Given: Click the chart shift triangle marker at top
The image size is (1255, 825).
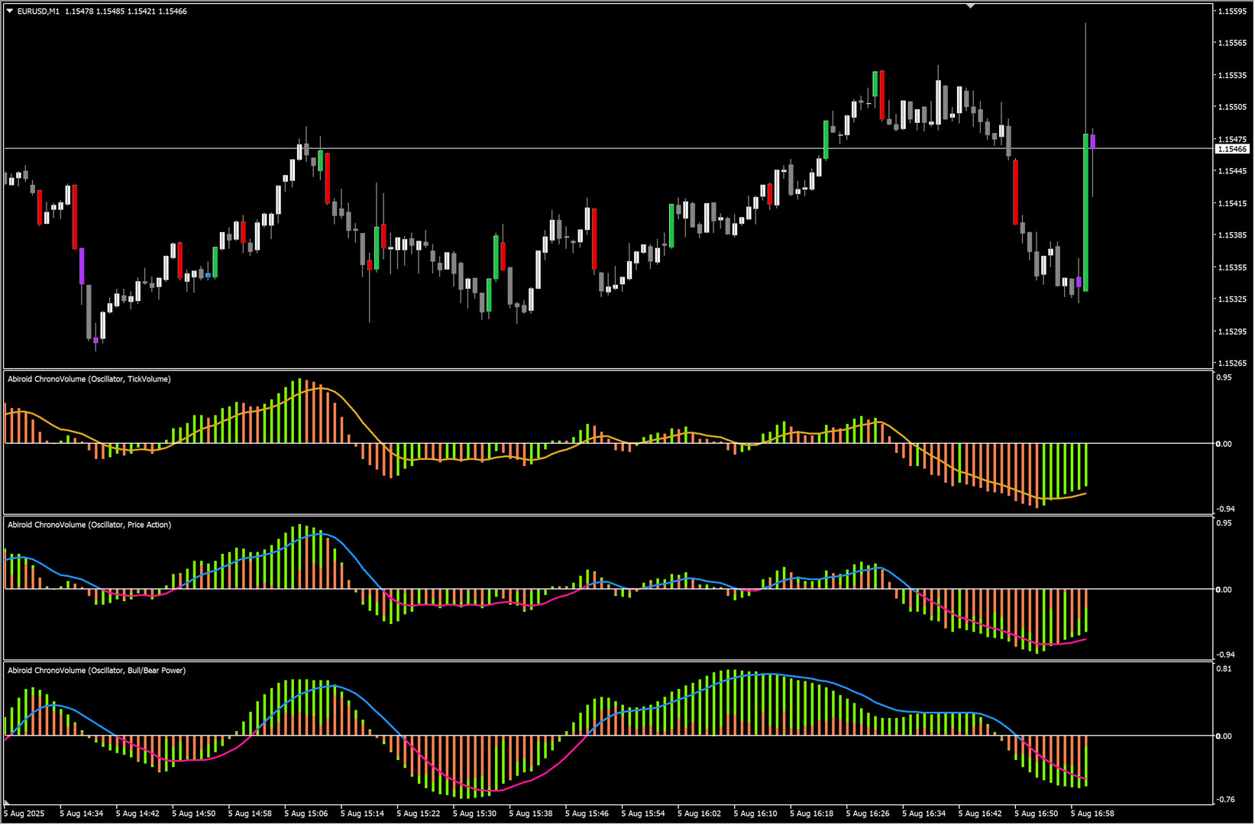Looking at the screenshot, I should [x=970, y=6].
